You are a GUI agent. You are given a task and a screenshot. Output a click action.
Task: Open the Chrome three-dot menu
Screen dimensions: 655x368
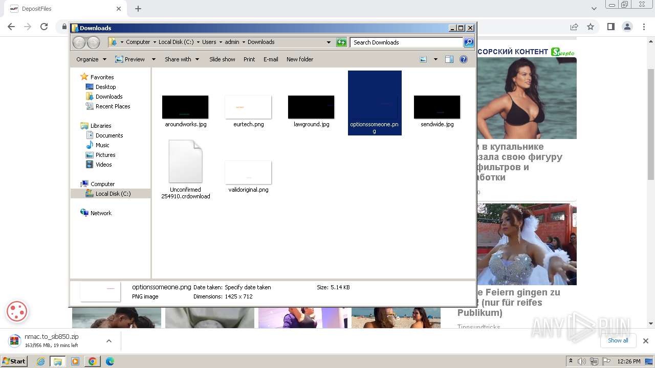(x=644, y=27)
